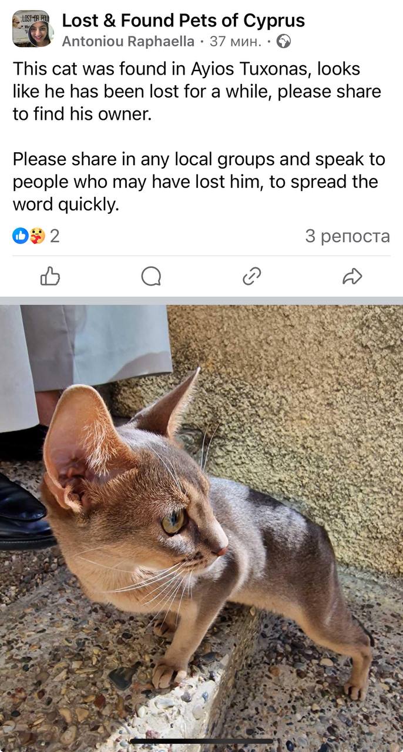Tap the share arrow icon
Viewport: 403px width, 752px height.
pyautogui.click(x=352, y=276)
